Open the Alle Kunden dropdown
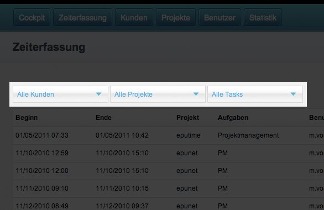The image size is (324, 210). [x=60, y=95]
